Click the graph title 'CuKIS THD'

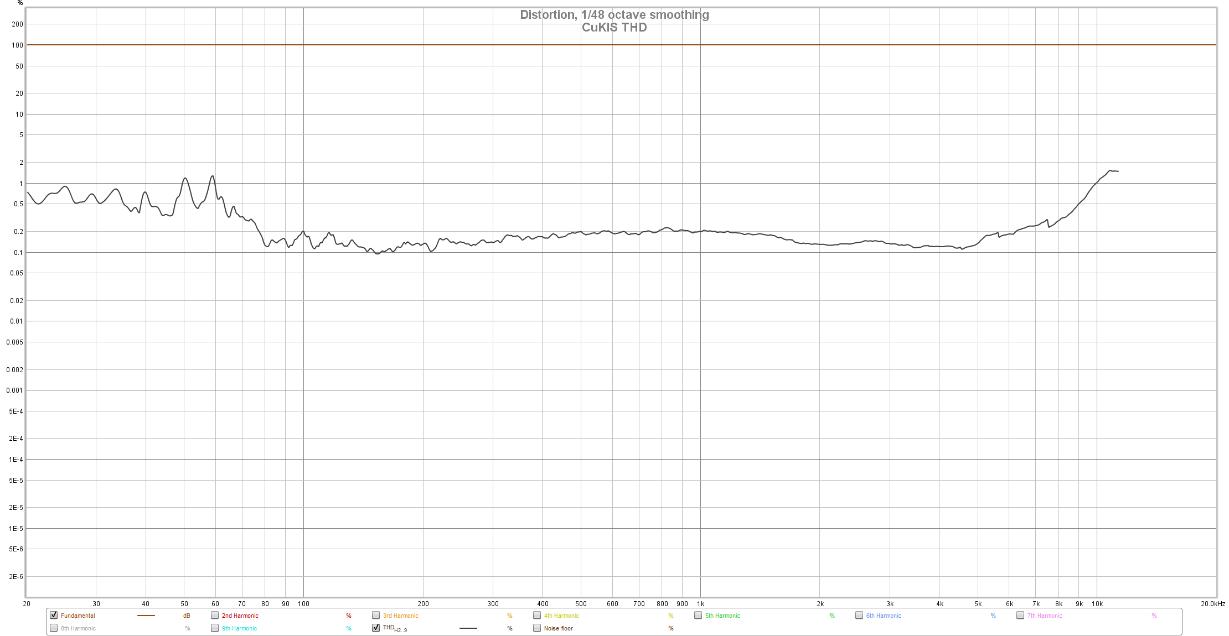[x=614, y=28]
